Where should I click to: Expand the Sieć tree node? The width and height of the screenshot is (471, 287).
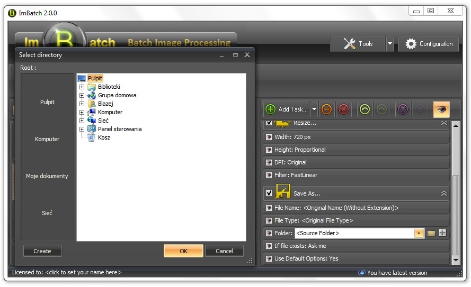click(x=82, y=121)
